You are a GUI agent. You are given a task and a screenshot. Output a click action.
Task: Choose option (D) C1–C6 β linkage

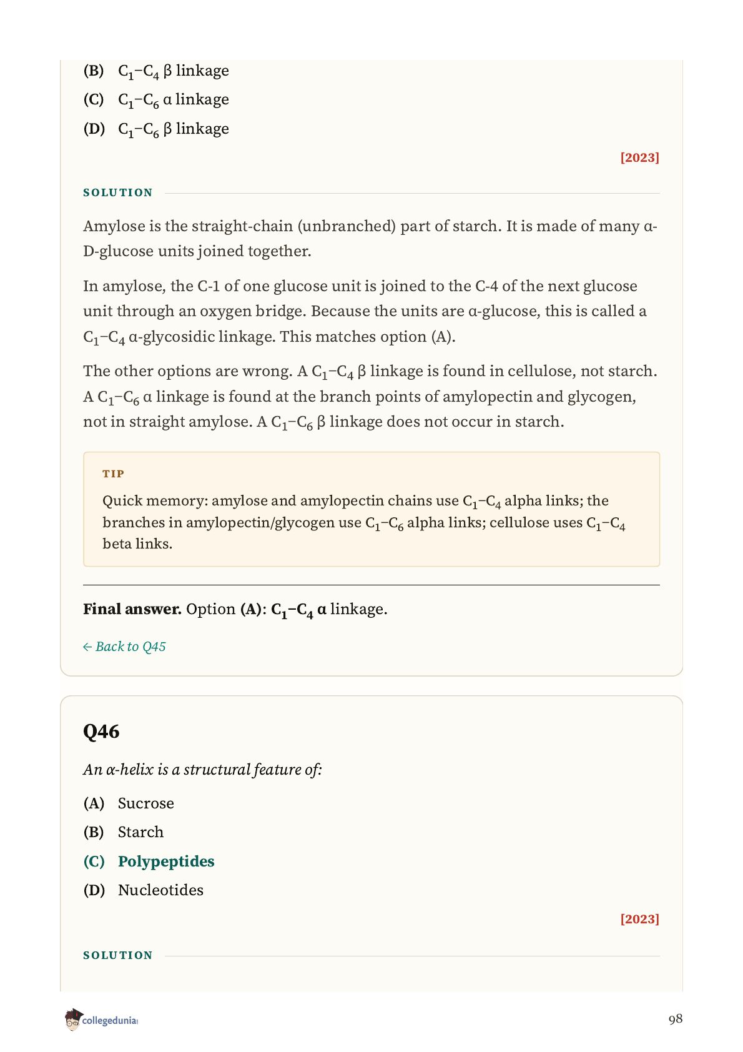click(156, 129)
